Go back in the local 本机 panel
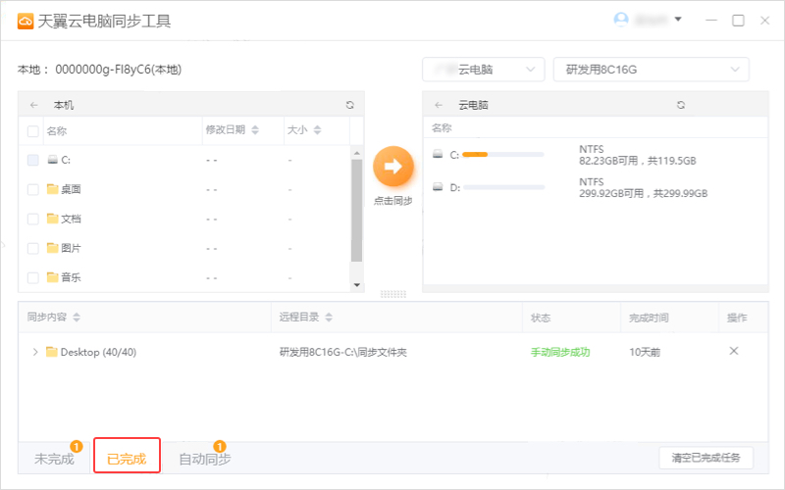This screenshot has width=785, height=490. click(x=34, y=105)
